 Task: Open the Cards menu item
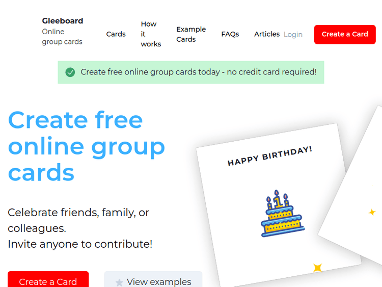[116, 34]
